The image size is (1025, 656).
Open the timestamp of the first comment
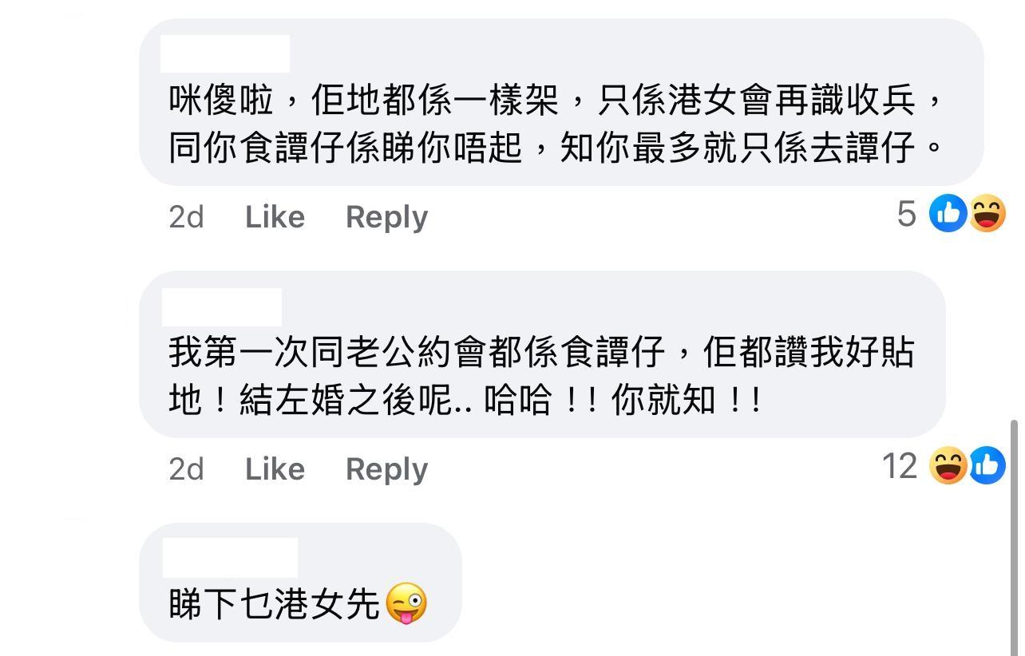[186, 217]
